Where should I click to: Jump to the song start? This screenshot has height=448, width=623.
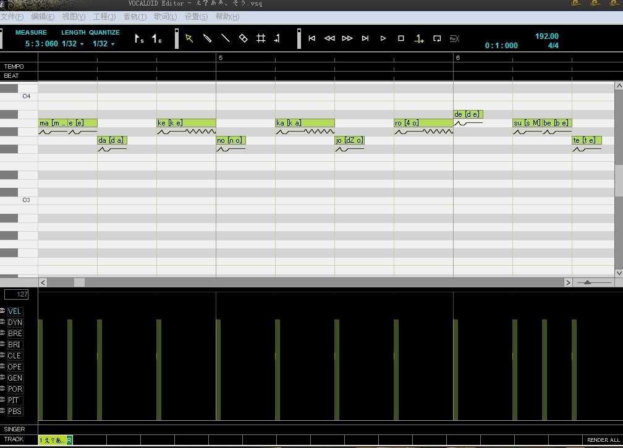pyautogui.click(x=312, y=38)
